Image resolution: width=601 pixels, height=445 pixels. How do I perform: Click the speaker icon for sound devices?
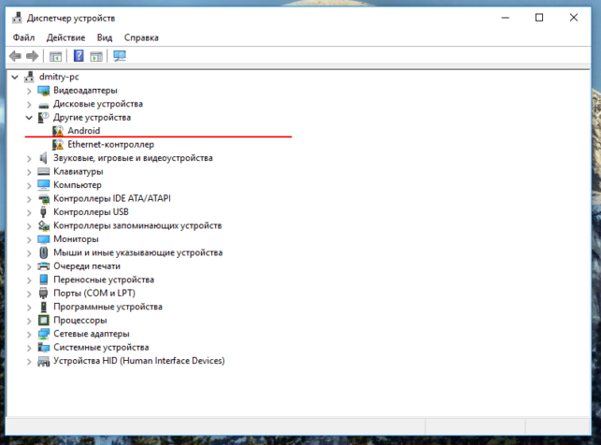pos(43,158)
